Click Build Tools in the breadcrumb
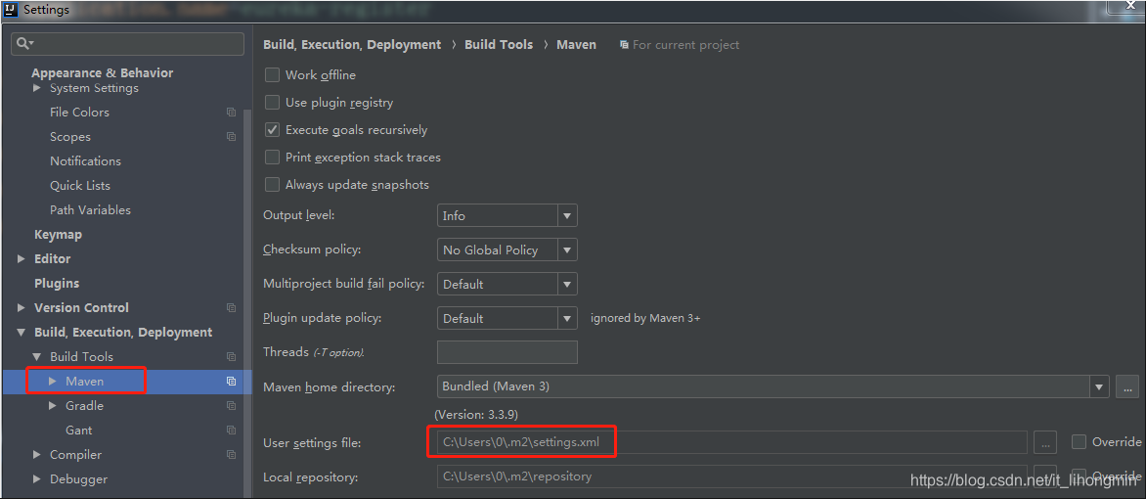This screenshot has height=499, width=1146. 499,45
